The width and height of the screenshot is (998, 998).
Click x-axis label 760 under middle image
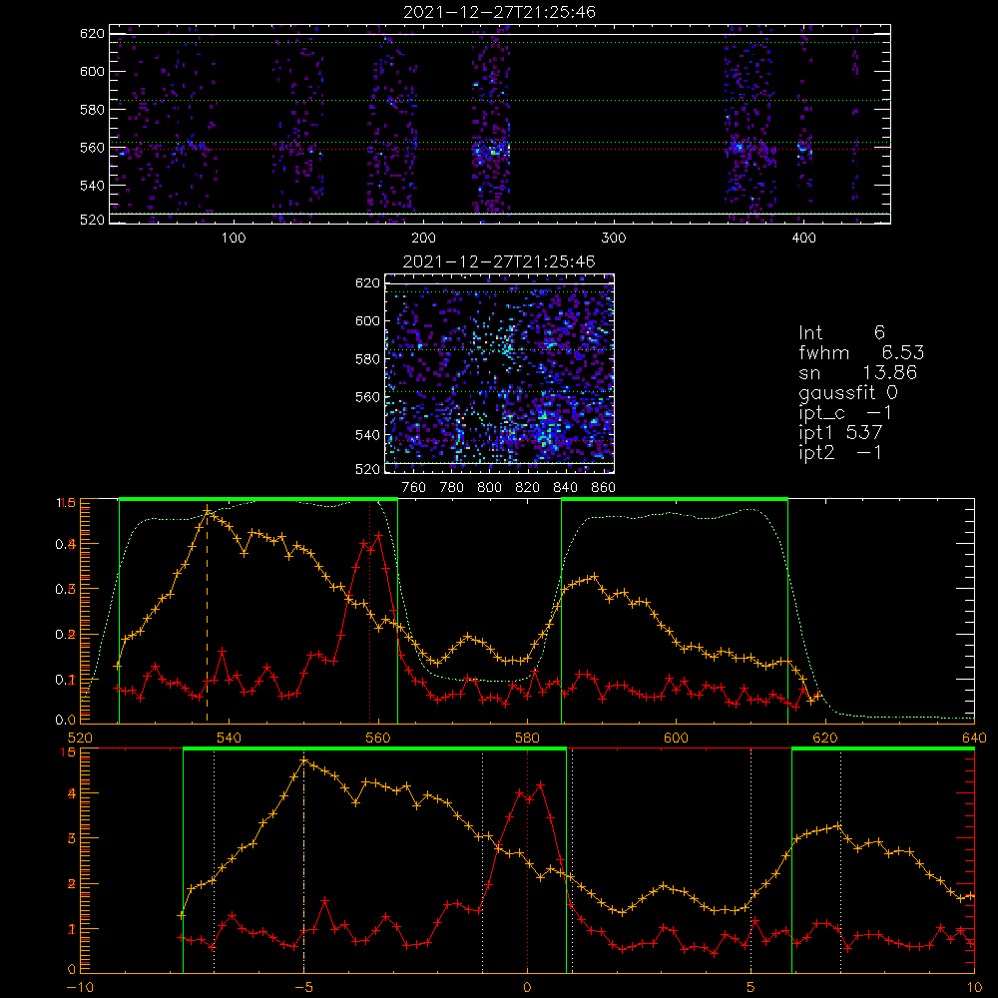coord(414,488)
